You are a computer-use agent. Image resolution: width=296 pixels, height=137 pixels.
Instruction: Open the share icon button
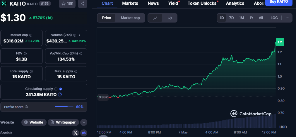(83, 4)
